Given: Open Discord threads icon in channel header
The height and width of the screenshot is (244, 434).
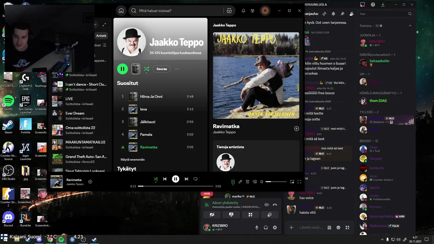Looking at the screenshot, I should pos(324,14).
